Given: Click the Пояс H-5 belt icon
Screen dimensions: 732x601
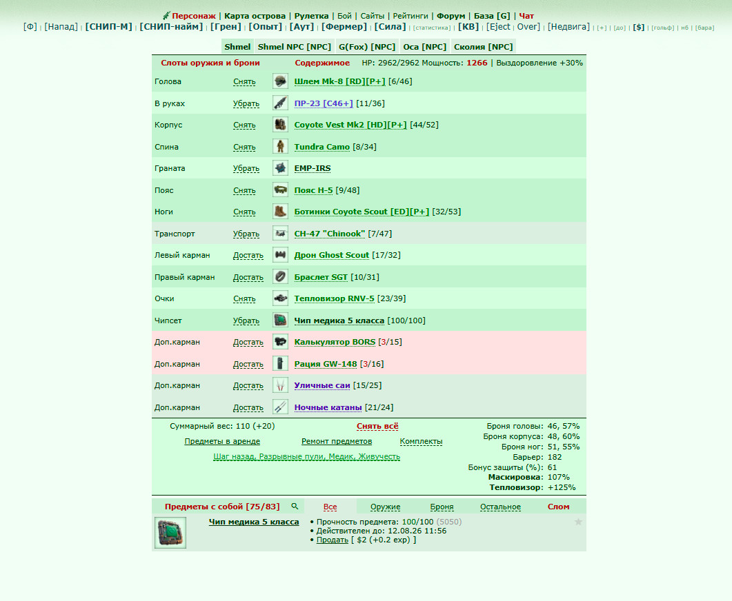Looking at the screenshot, I should point(280,190).
